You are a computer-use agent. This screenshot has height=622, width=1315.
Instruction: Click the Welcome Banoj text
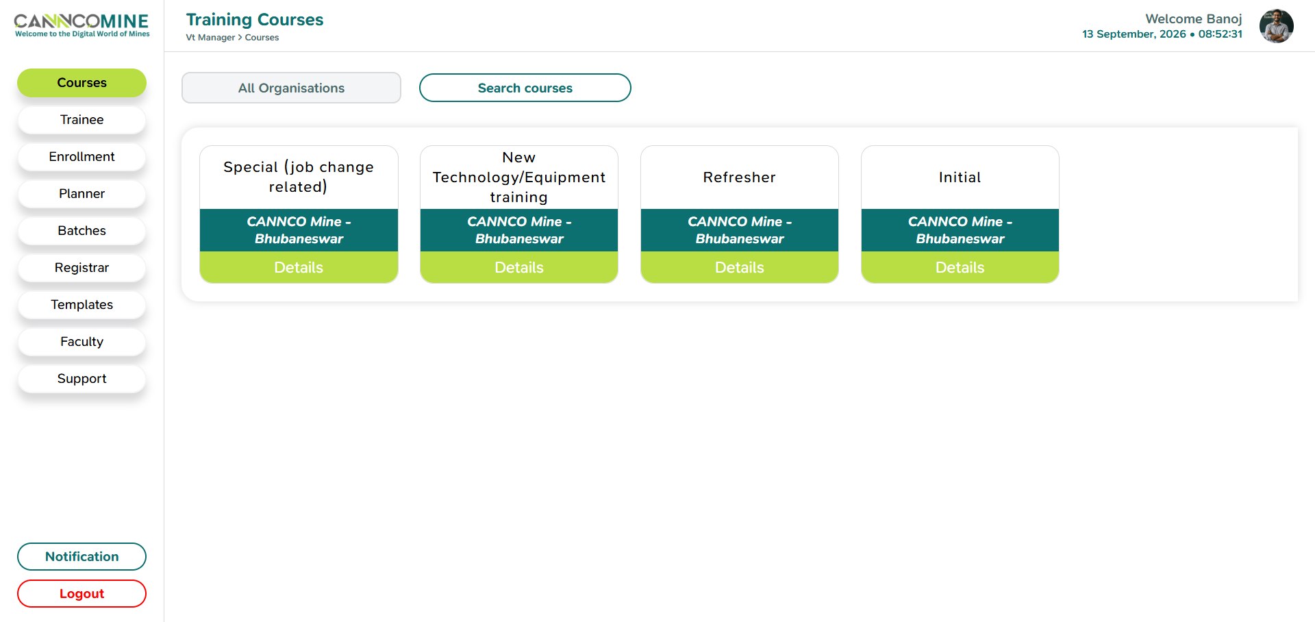click(1193, 19)
